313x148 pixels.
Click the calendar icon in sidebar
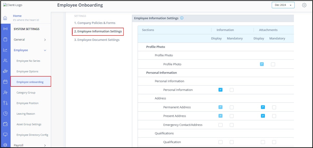(x=5, y=82)
